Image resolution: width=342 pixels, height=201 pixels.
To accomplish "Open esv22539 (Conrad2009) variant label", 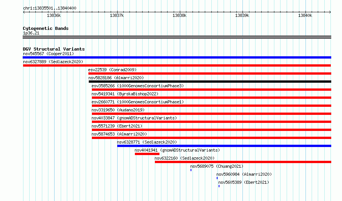I will [112, 70].
